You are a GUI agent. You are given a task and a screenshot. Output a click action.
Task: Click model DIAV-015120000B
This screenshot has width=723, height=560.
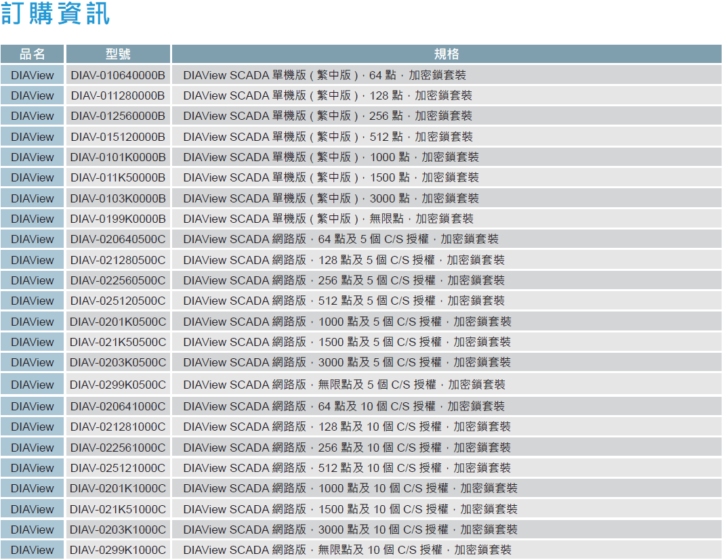click(118, 137)
